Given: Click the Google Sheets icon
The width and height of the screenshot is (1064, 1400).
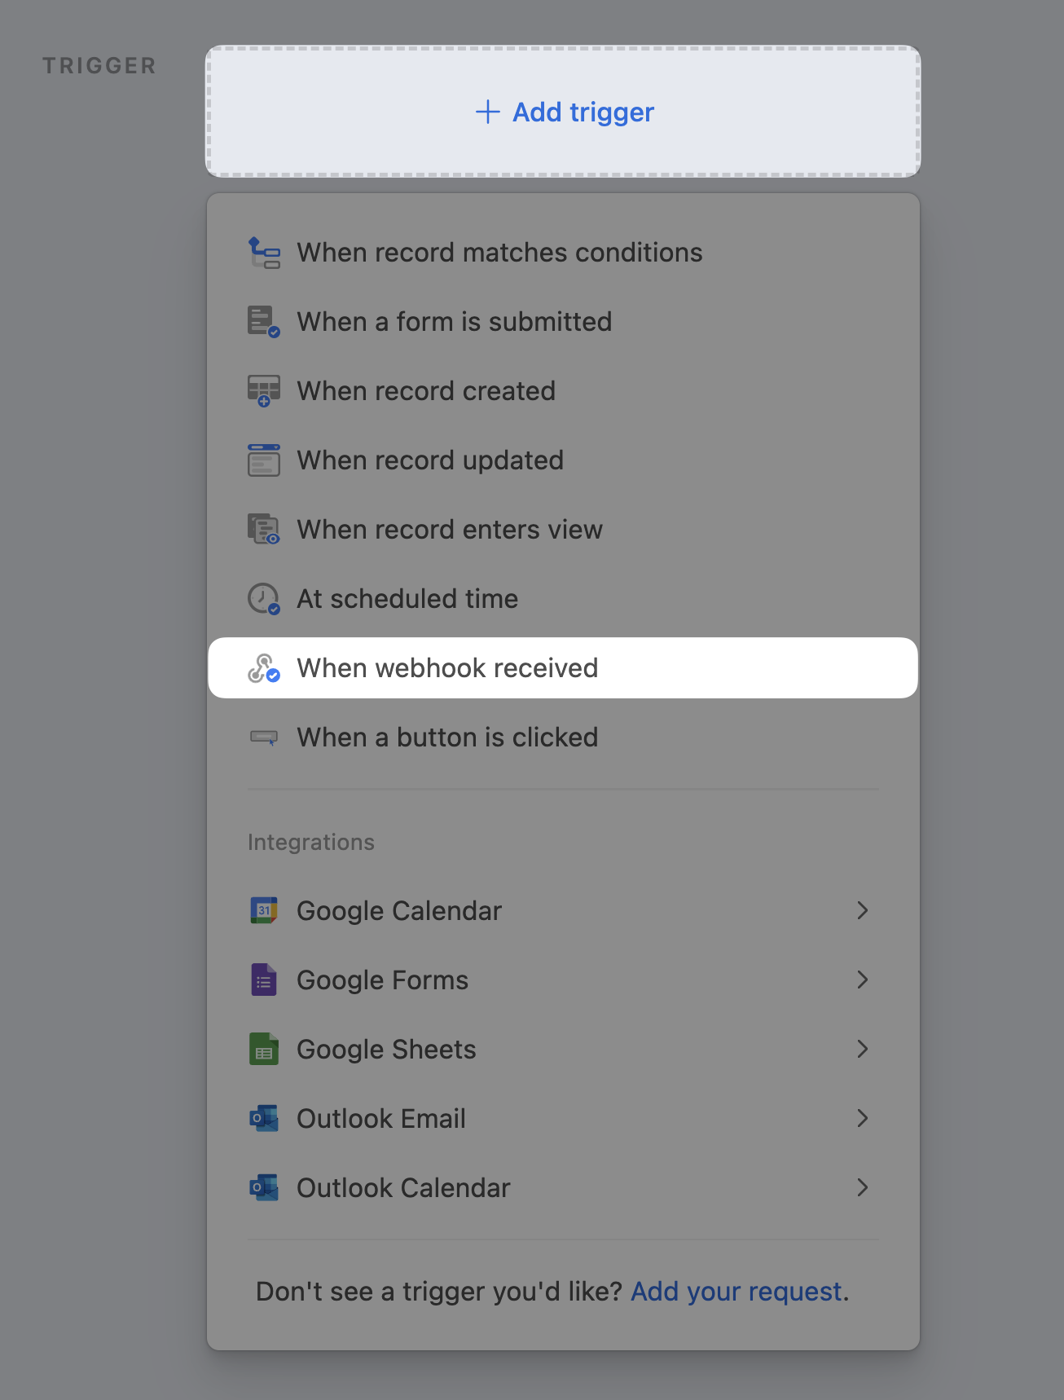Looking at the screenshot, I should point(264,1050).
